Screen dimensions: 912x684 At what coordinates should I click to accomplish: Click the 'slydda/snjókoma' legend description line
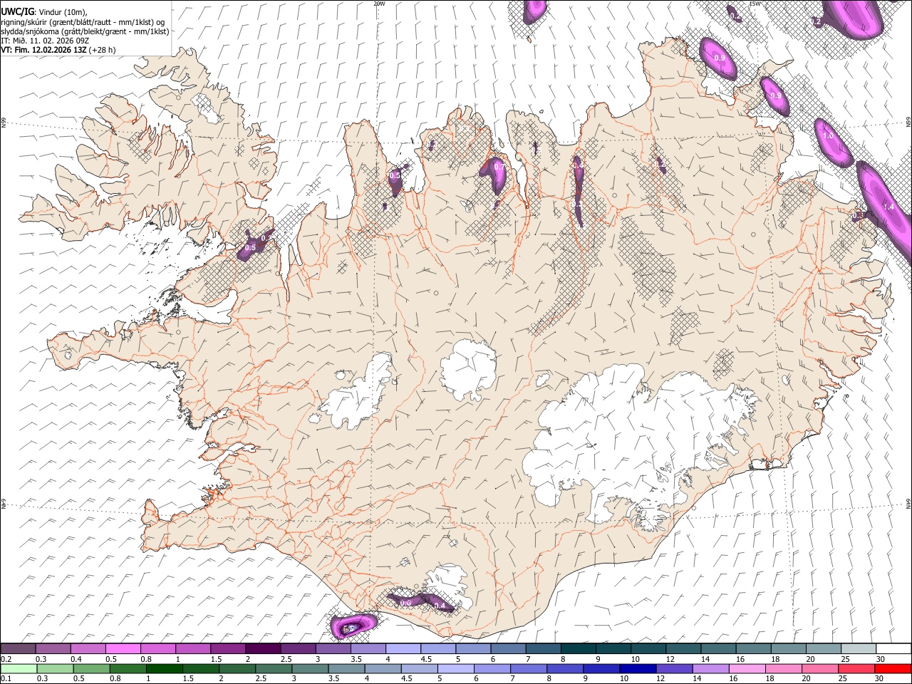85,31
